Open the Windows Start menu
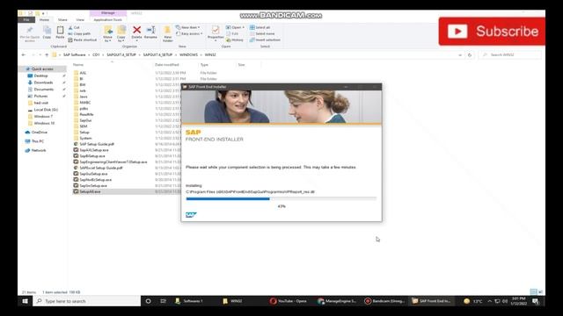This screenshot has height=316, width=563. point(26,301)
